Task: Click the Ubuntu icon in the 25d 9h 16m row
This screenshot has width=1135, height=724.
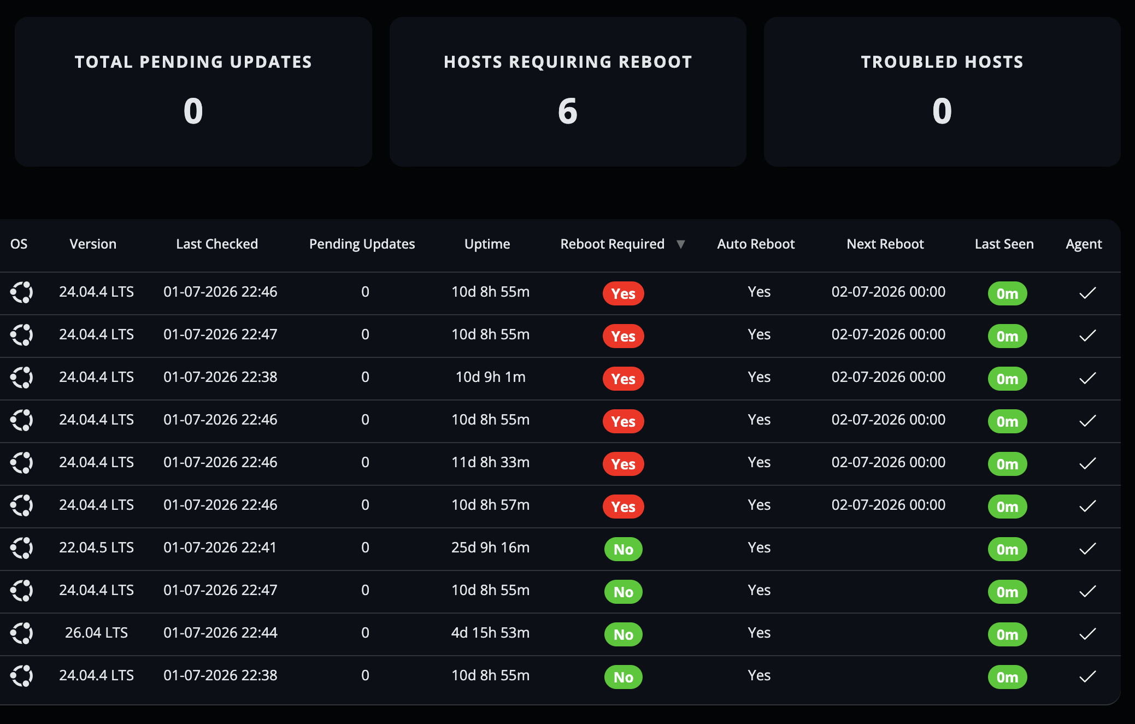Action: [22, 548]
